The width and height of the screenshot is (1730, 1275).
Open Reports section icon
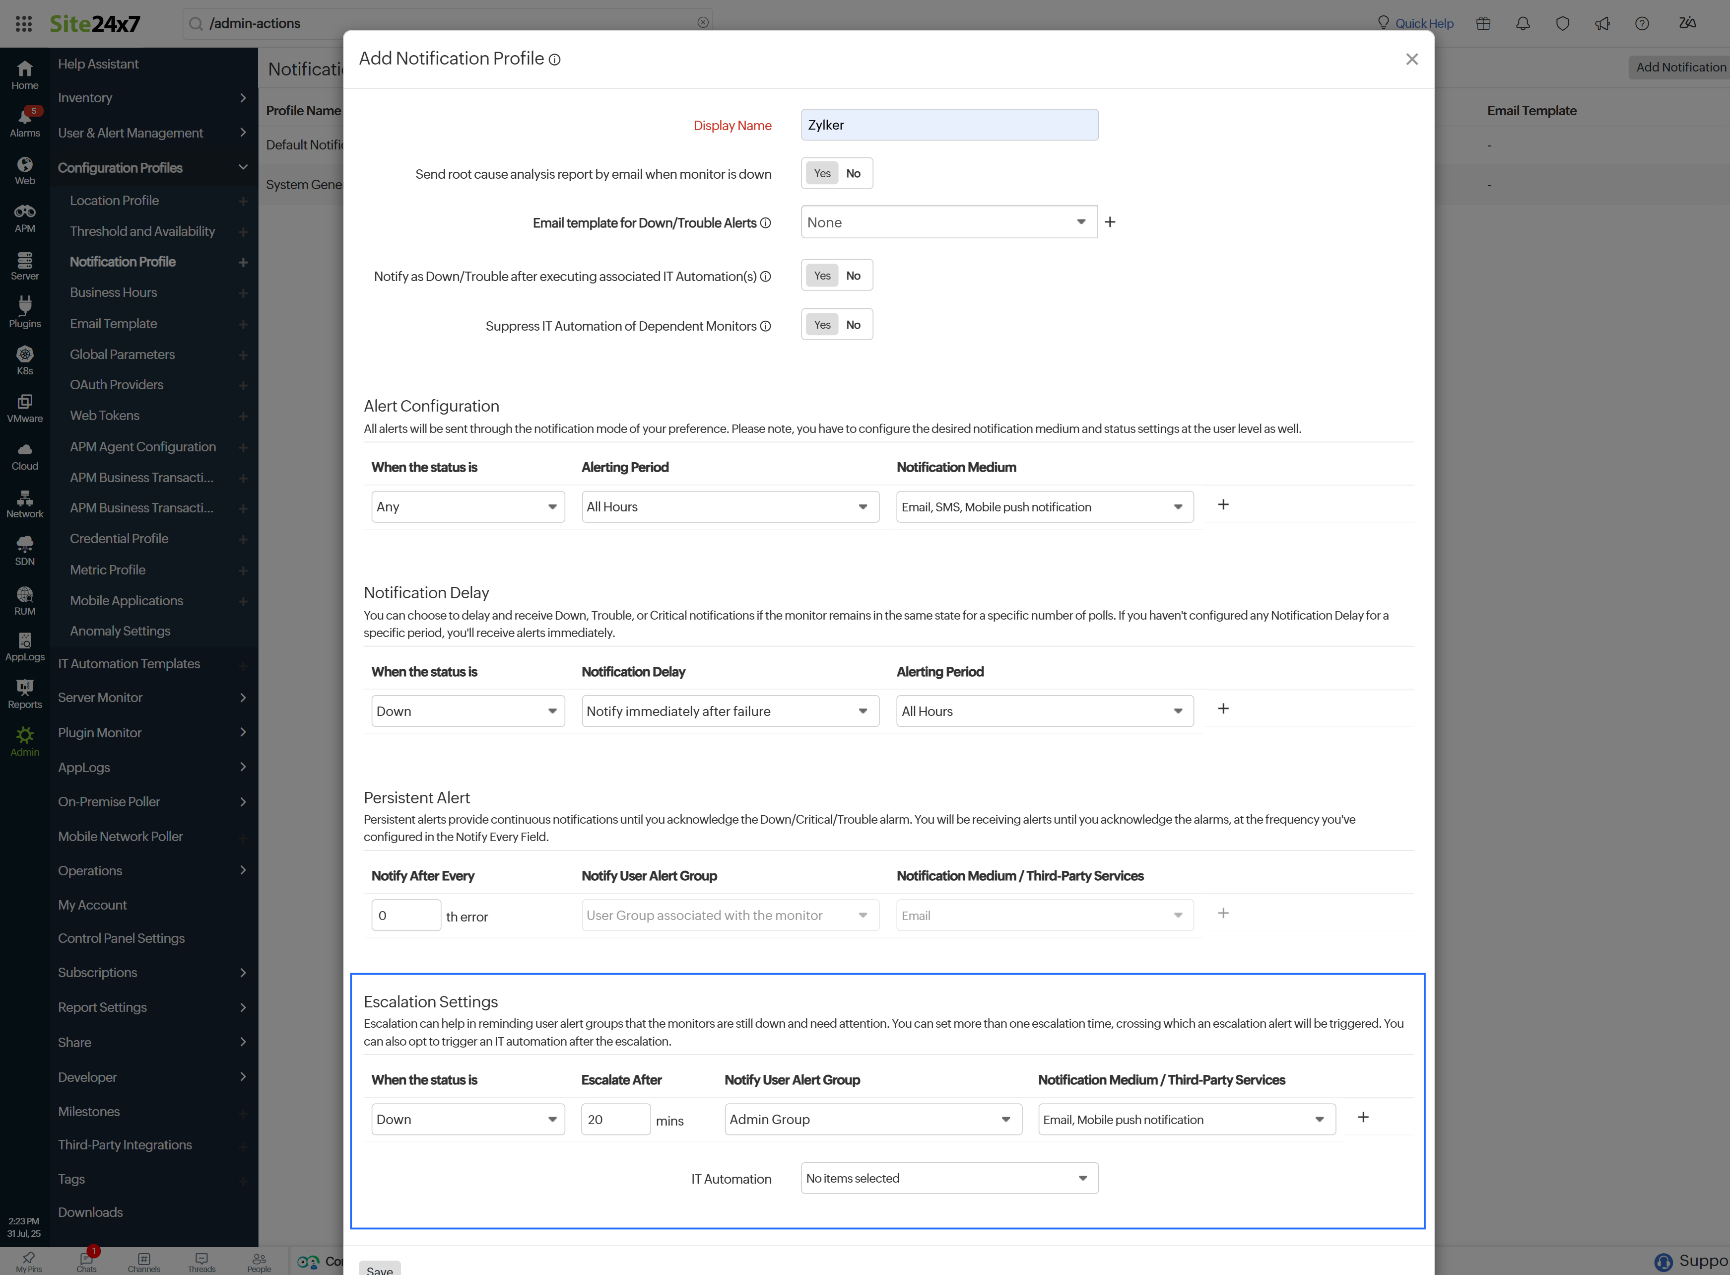coord(25,695)
